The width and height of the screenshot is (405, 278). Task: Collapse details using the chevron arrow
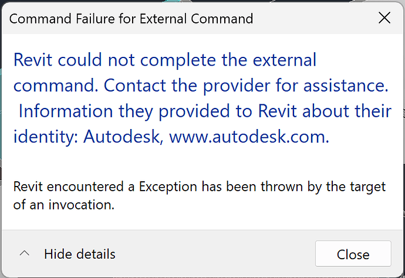coord(25,254)
